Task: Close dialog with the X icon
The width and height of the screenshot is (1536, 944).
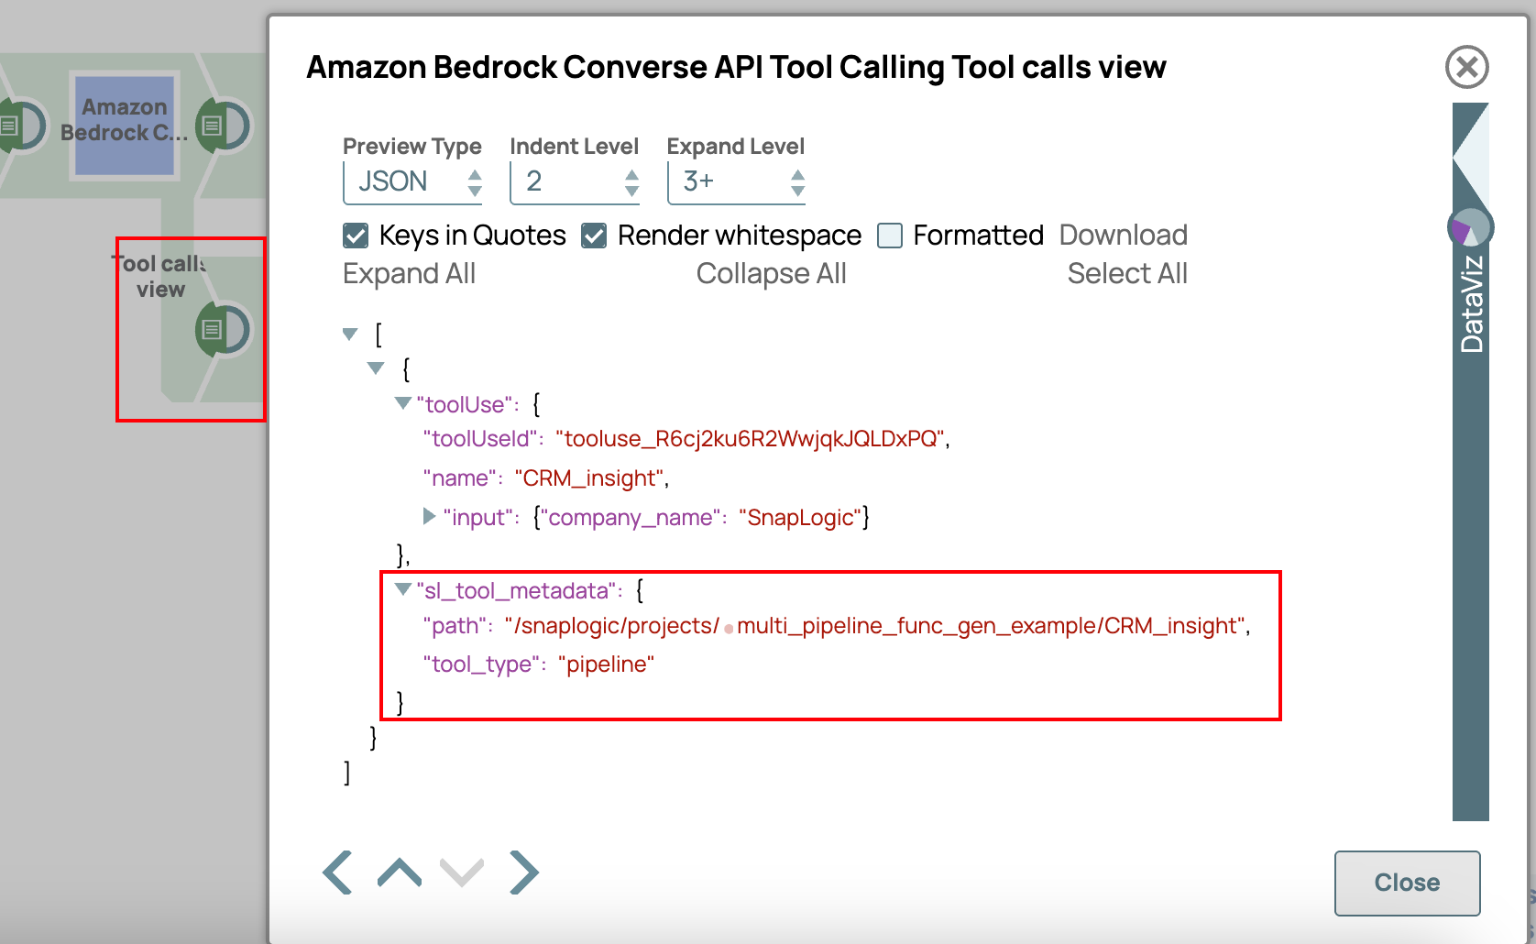Action: [x=1466, y=67]
